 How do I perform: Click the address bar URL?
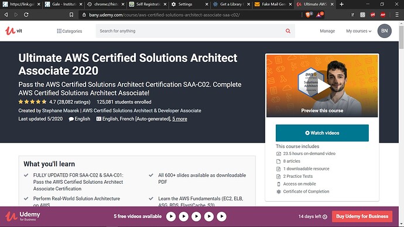pyautogui.click(x=165, y=15)
